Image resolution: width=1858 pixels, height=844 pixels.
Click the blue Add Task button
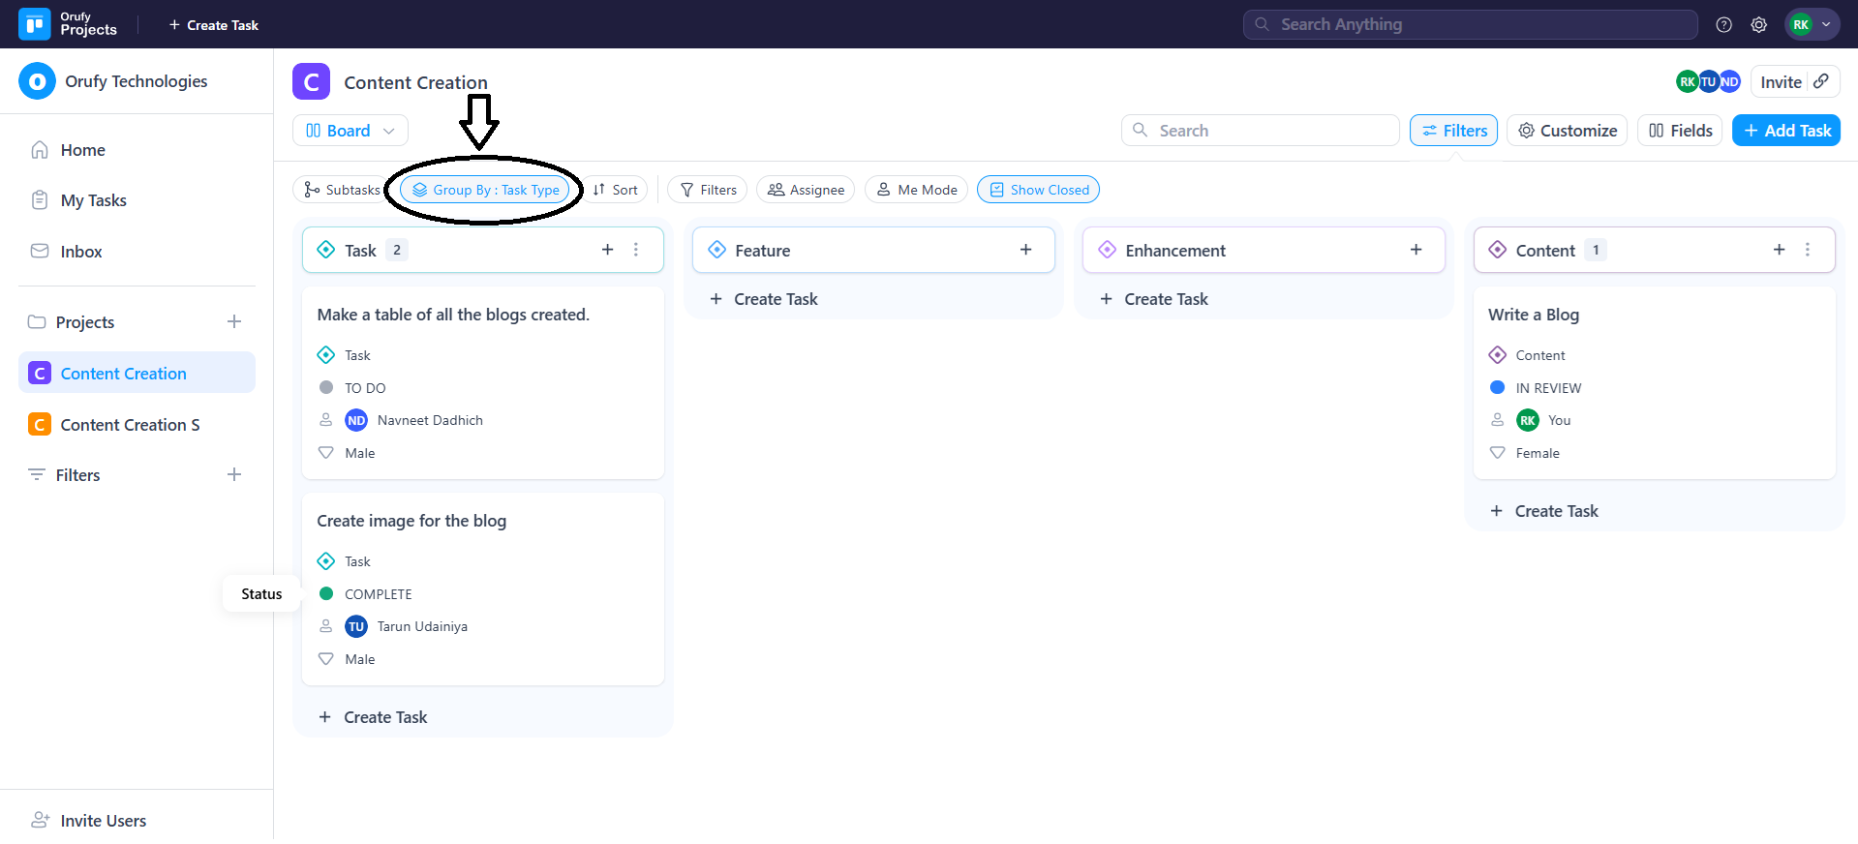1785,131
